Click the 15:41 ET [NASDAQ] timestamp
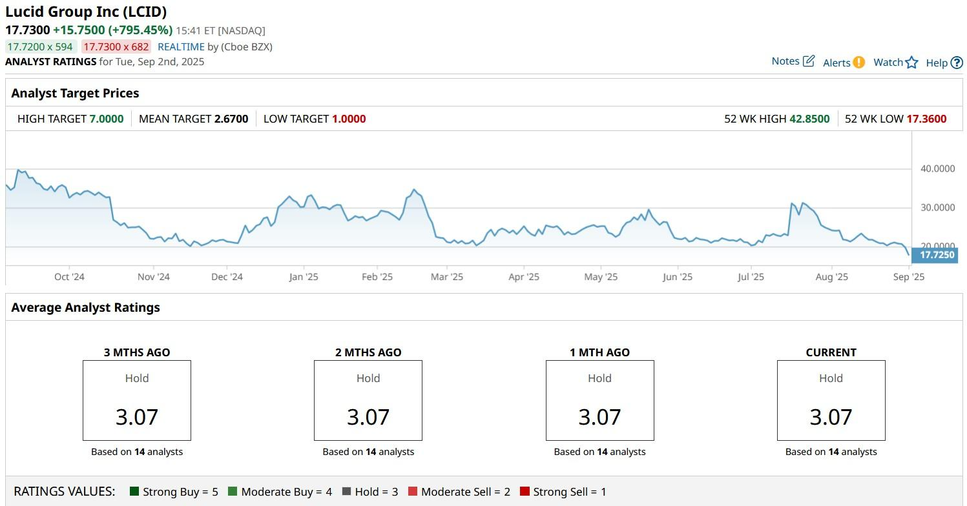Screen dimensions: 967x506 [x=220, y=30]
